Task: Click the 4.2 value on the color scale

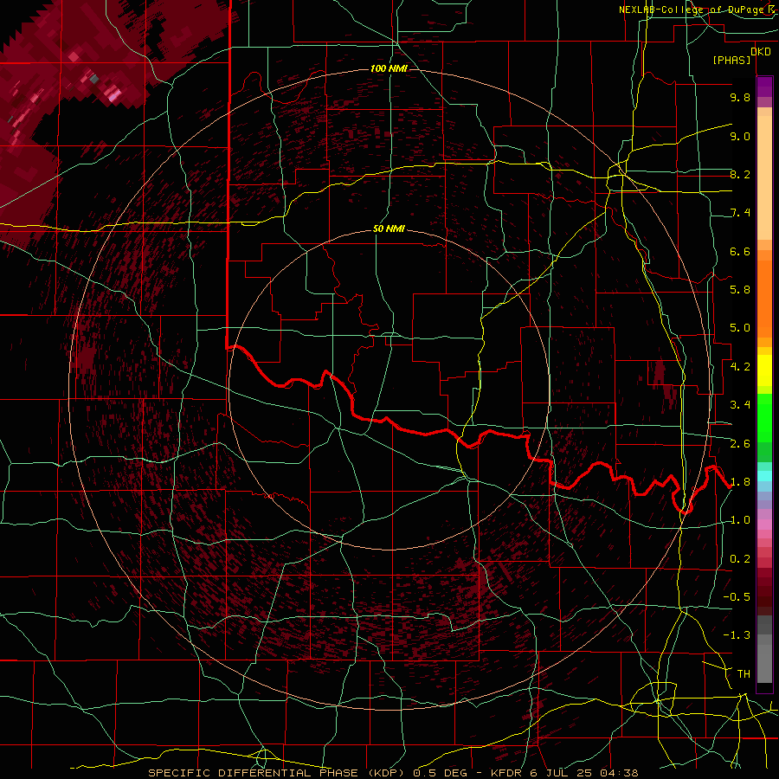Action: click(740, 367)
